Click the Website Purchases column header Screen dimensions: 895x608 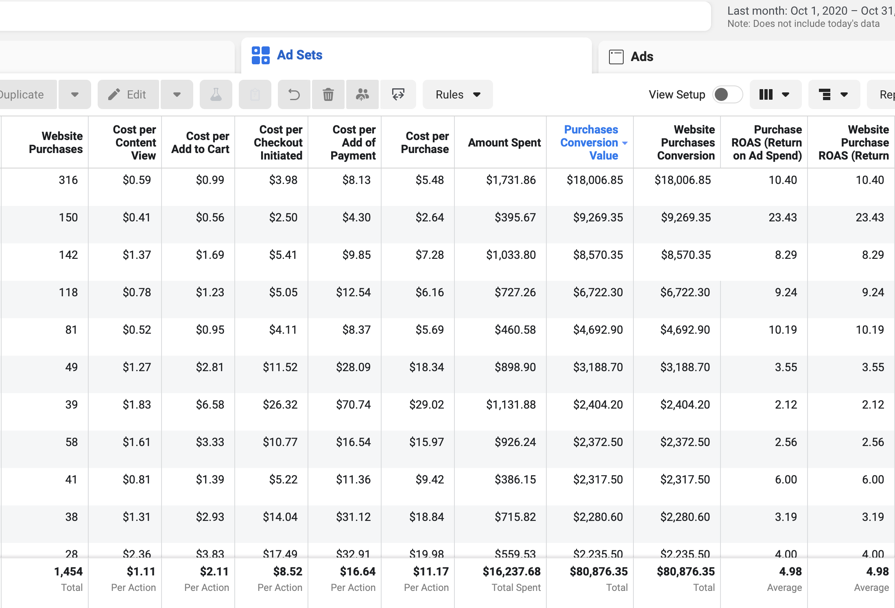click(45, 142)
